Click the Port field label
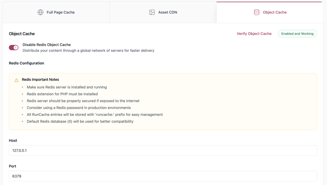The height and width of the screenshot is (185, 327). (12, 166)
